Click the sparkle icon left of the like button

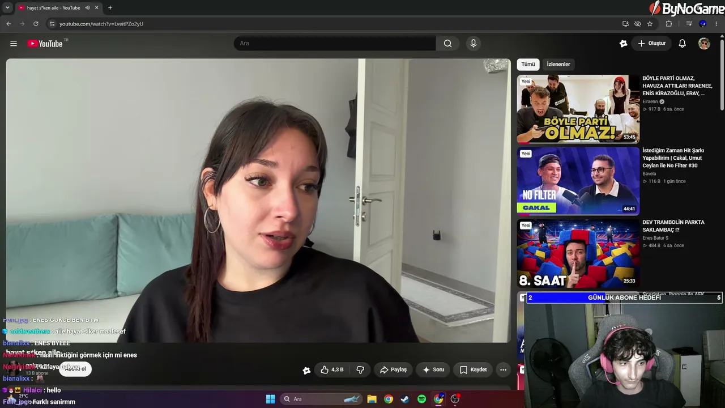tap(306, 370)
